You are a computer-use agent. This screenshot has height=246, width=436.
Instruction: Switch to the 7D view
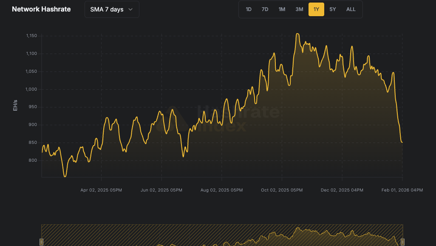pos(265,9)
